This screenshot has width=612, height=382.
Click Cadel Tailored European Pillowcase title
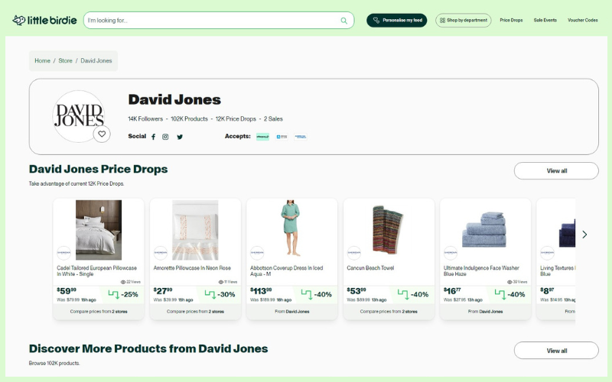coord(97,271)
